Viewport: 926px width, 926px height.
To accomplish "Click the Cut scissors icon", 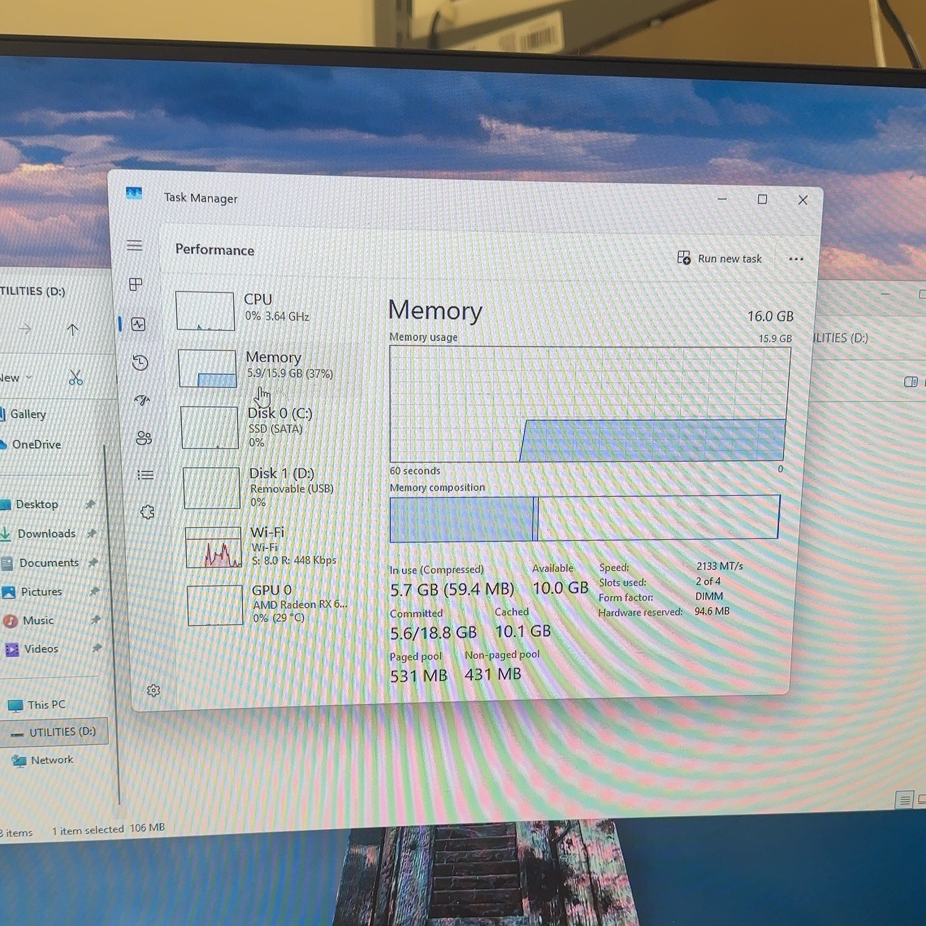I will point(76,378).
